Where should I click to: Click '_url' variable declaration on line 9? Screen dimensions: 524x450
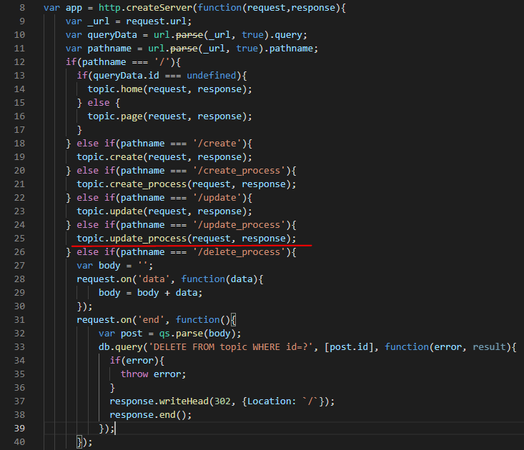coord(98,21)
